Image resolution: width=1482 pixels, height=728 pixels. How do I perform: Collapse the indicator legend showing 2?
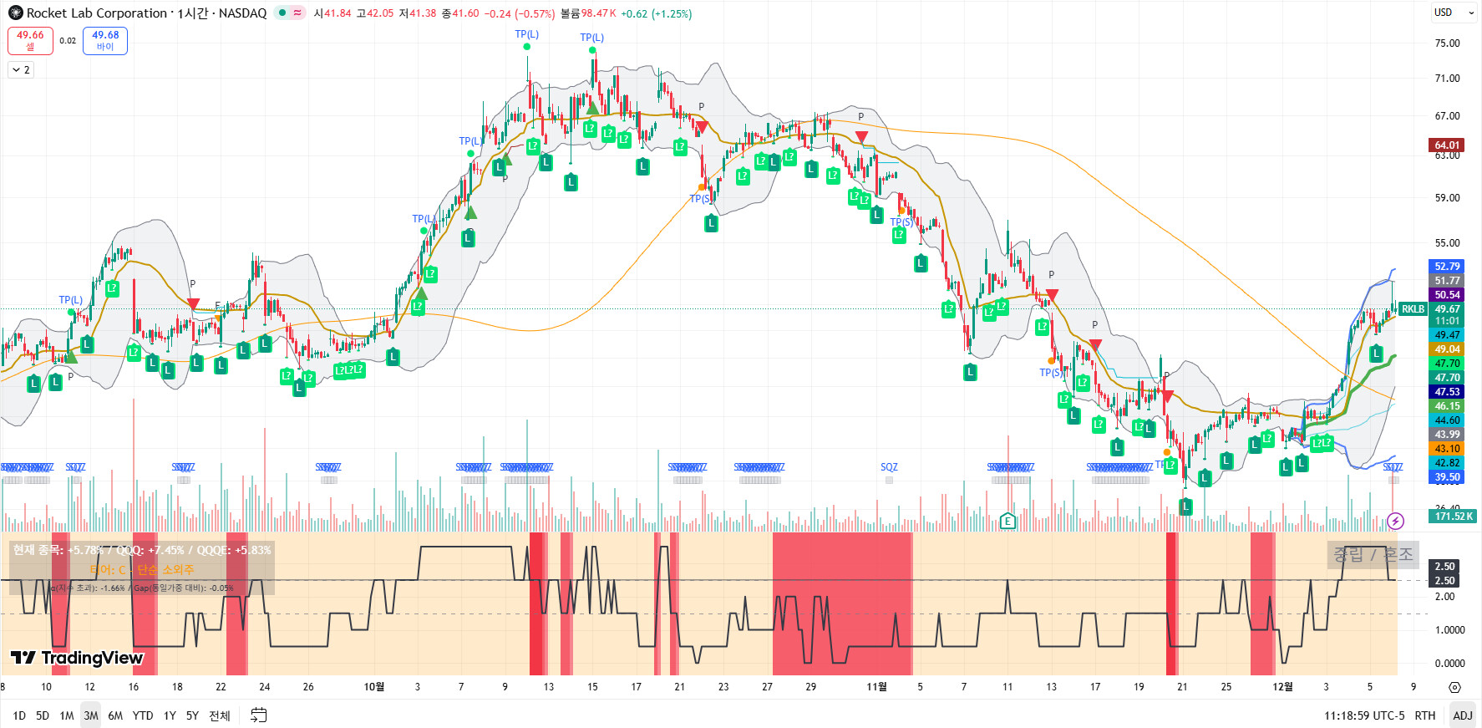point(21,70)
